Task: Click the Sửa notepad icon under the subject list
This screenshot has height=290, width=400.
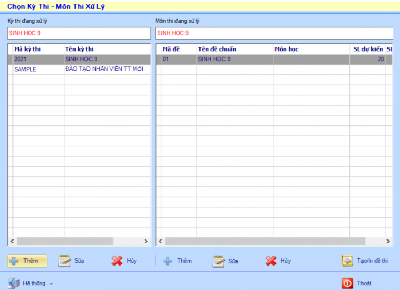Action: [x=218, y=261]
